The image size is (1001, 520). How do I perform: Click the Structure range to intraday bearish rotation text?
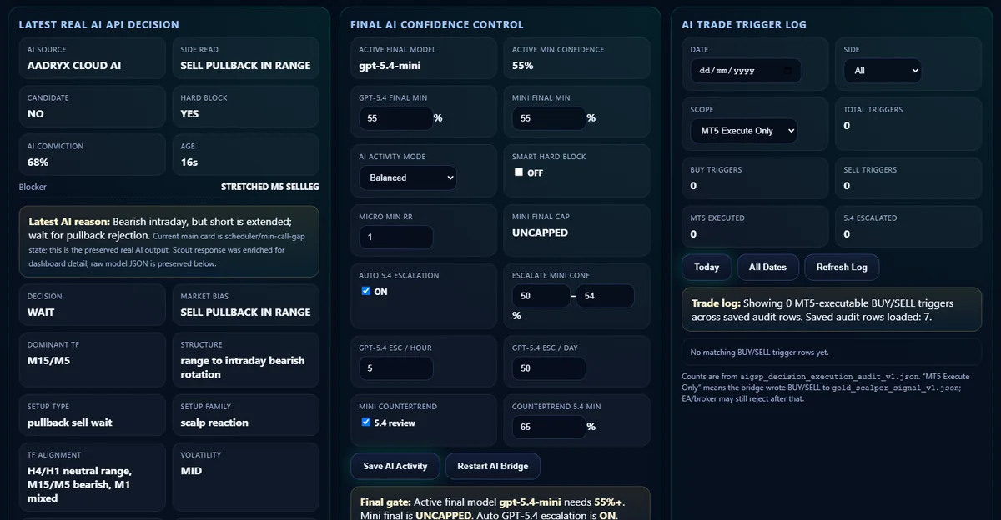tap(243, 367)
